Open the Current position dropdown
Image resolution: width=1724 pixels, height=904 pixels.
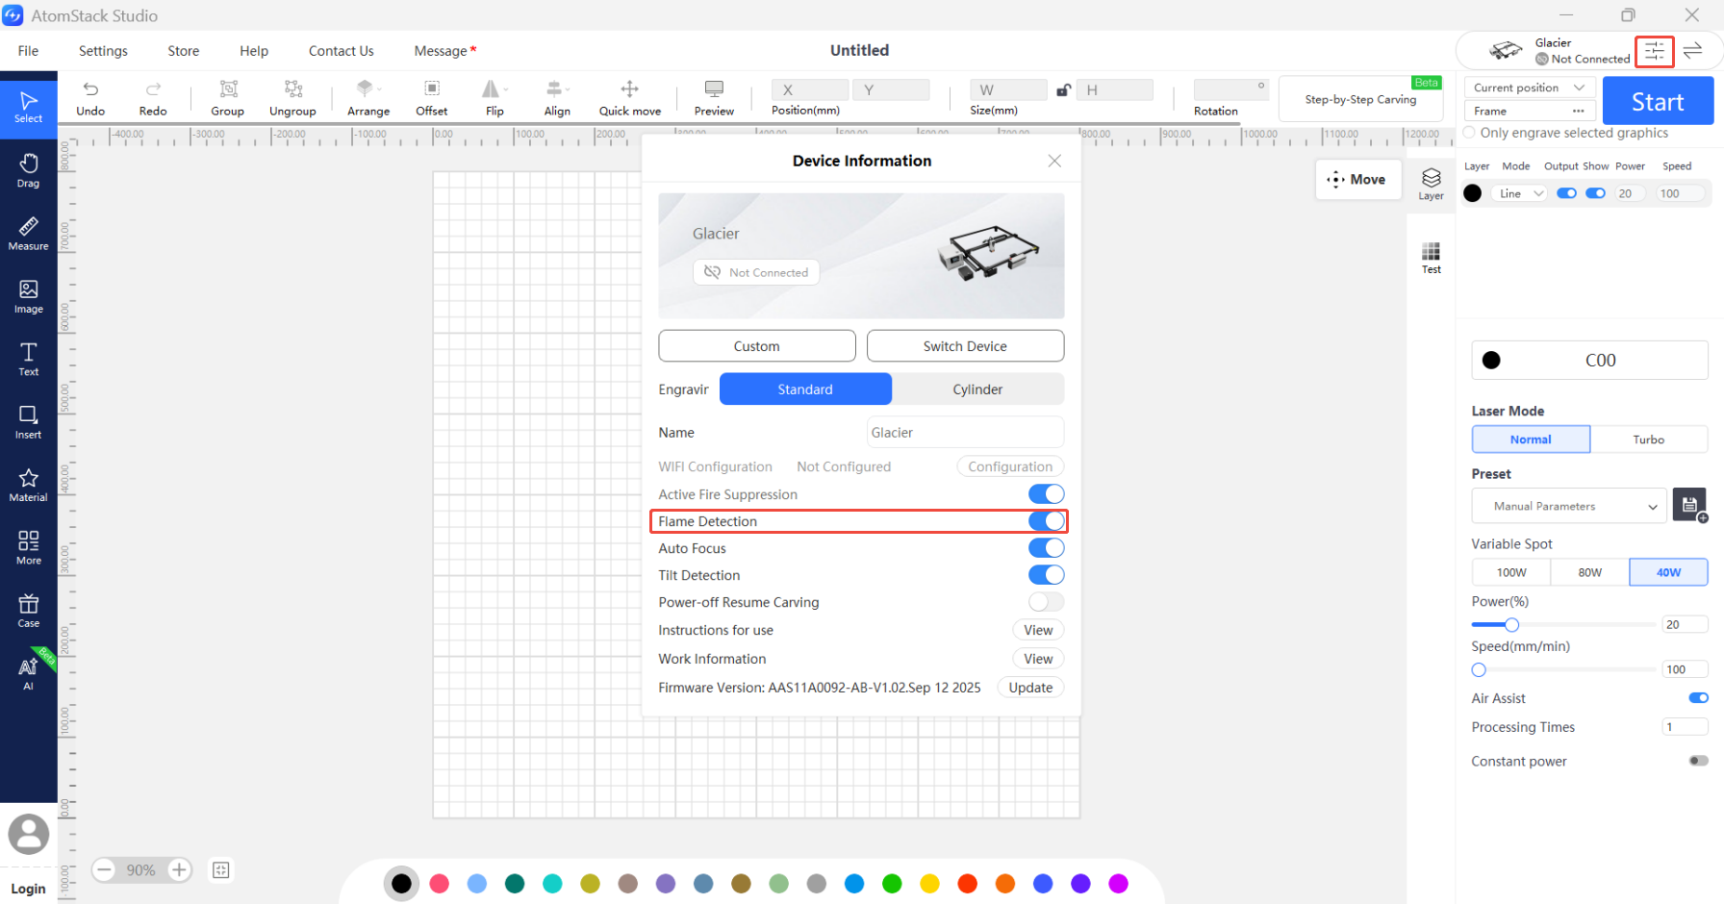pos(1530,88)
